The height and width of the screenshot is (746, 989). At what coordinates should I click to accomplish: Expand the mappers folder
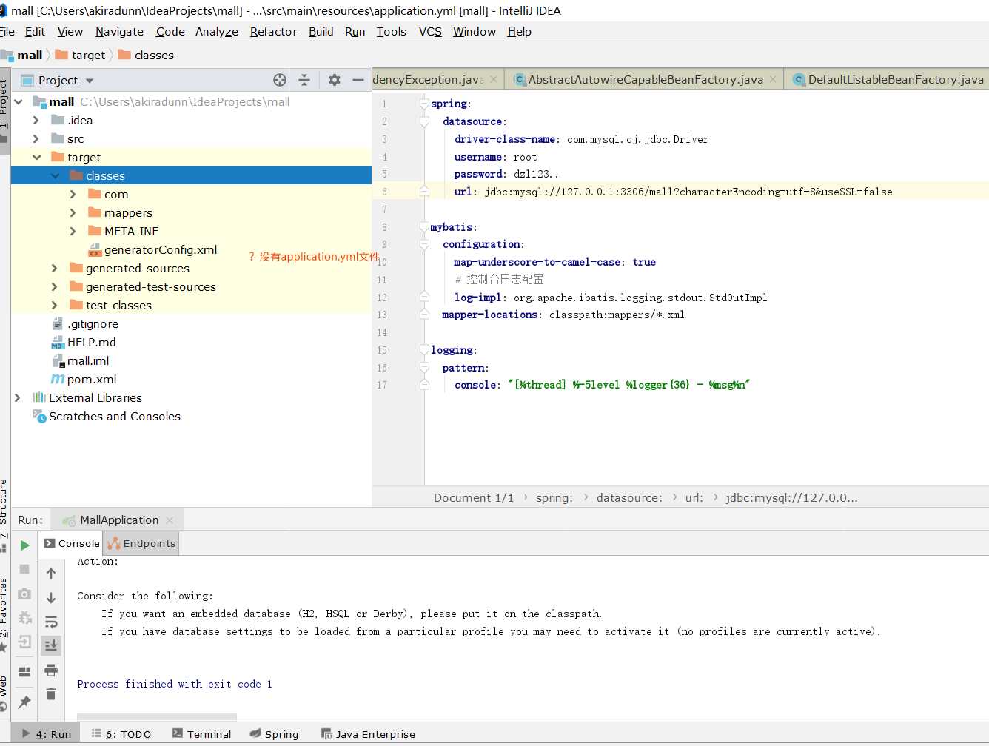[73, 212]
